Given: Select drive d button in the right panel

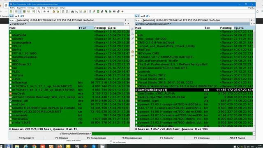Looking at the screenshot, I should [x=143, y=16].
